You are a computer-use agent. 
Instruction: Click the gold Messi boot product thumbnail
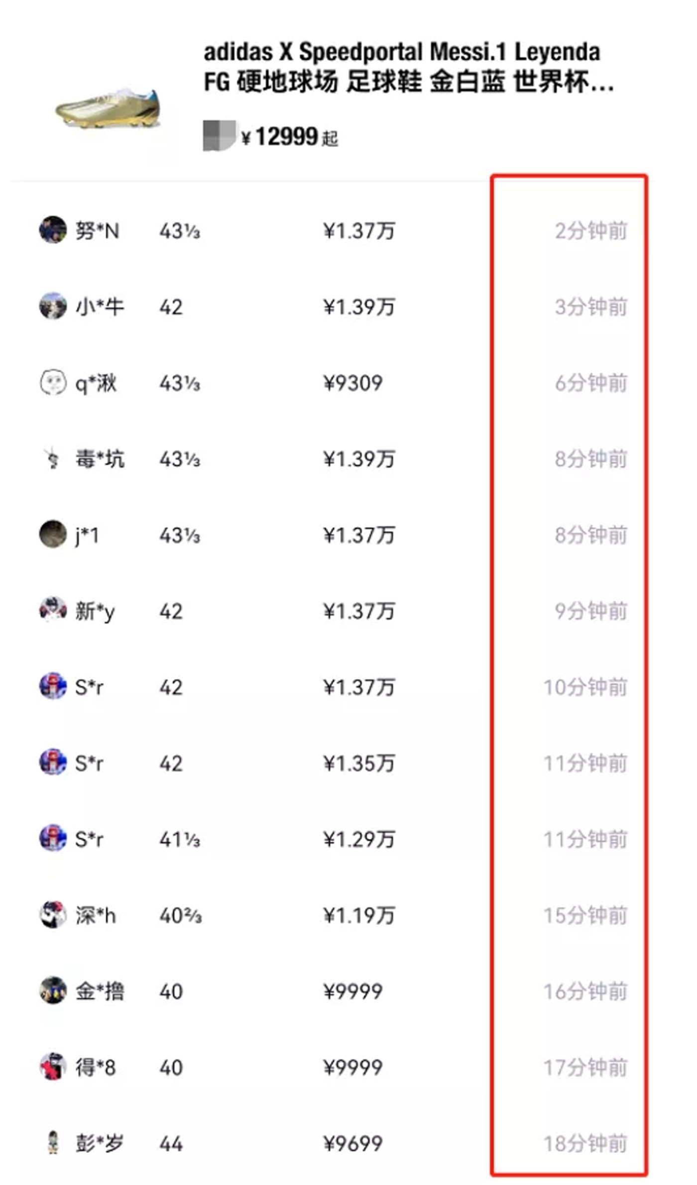108,108
